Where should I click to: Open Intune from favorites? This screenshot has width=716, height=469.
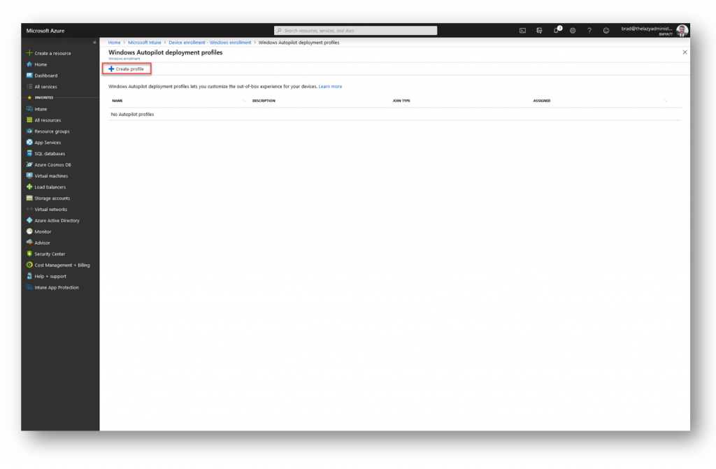pos(41,109)
